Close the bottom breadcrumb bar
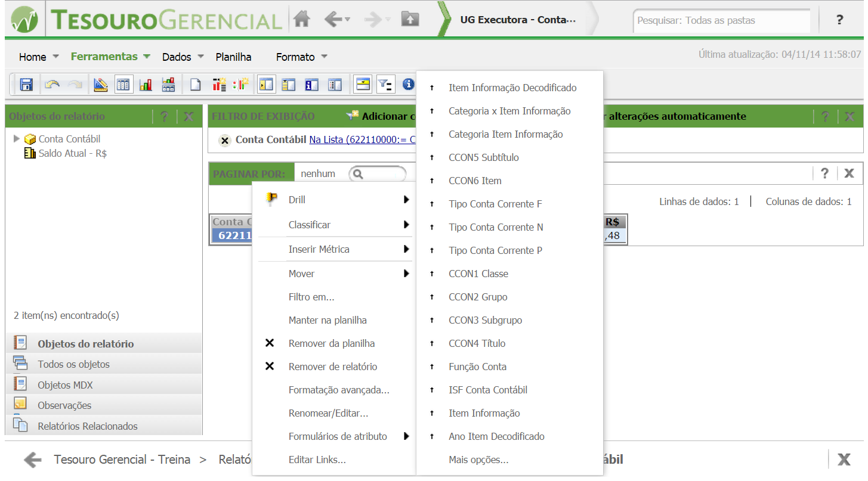 (x=844, y=460)
